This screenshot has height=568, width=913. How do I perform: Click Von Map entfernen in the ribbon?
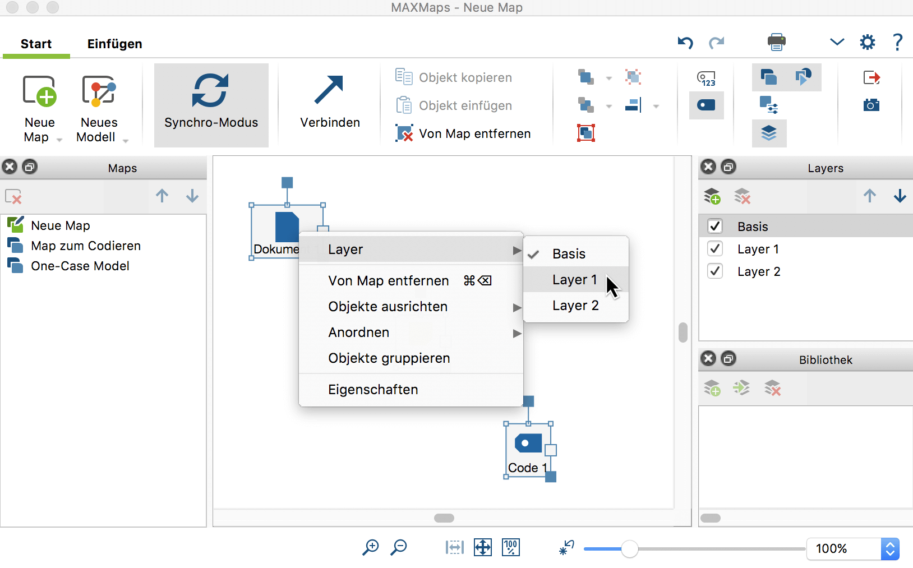(463, 133)
